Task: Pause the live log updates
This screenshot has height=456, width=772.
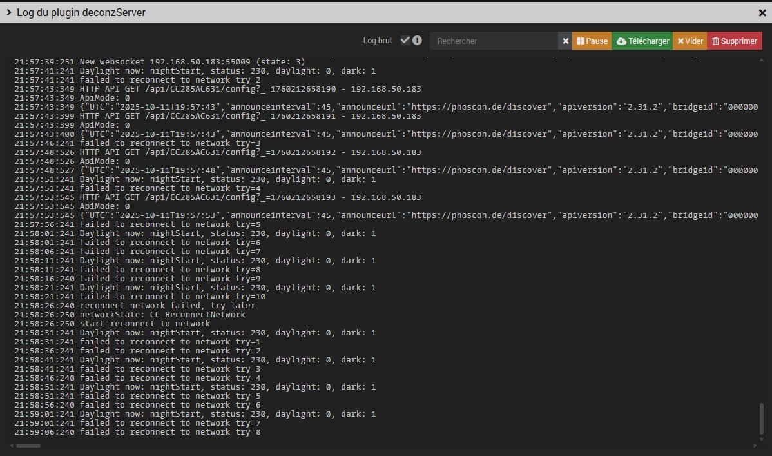Action: pos(592,41)
